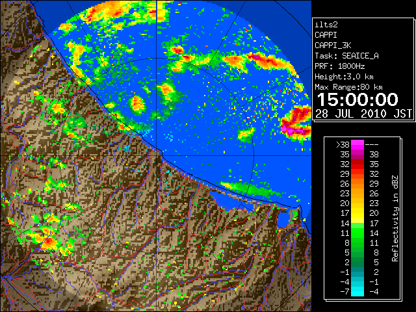Pick the cyan bottom legend swatch

point(357,292)
